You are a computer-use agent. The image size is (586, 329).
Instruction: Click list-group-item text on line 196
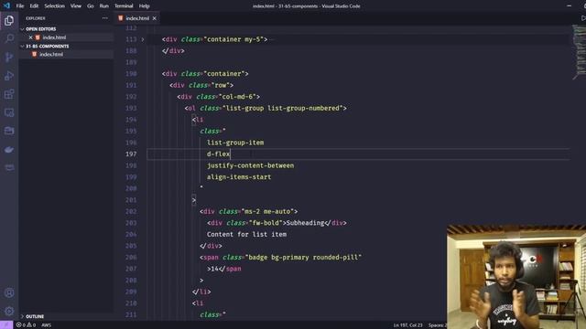235,143
